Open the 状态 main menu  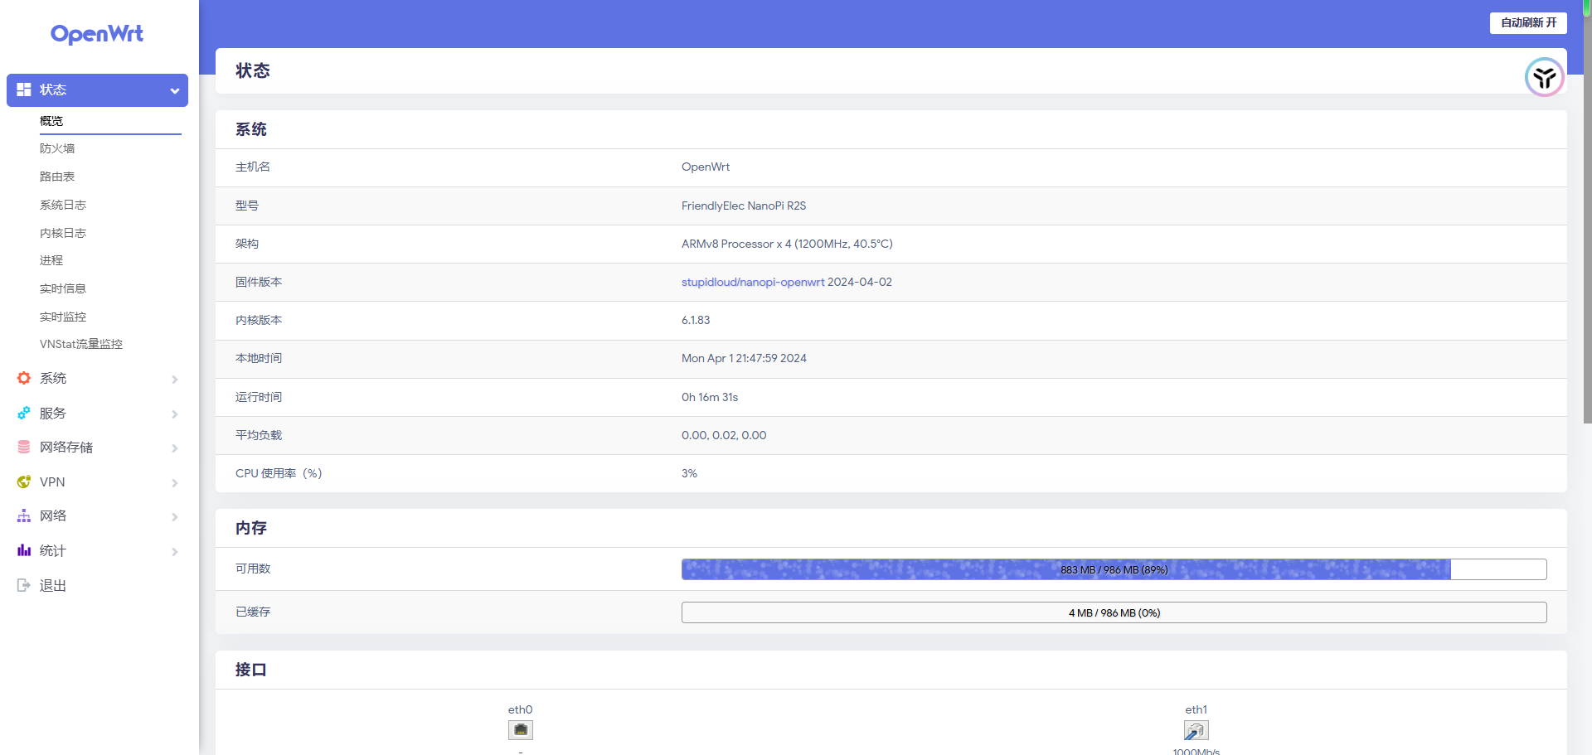pyautogui.click(x=97, y=90)
